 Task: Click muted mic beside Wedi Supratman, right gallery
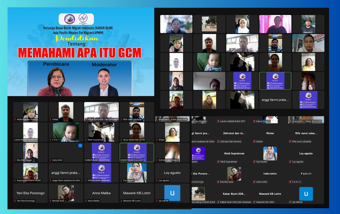point(218,162)
